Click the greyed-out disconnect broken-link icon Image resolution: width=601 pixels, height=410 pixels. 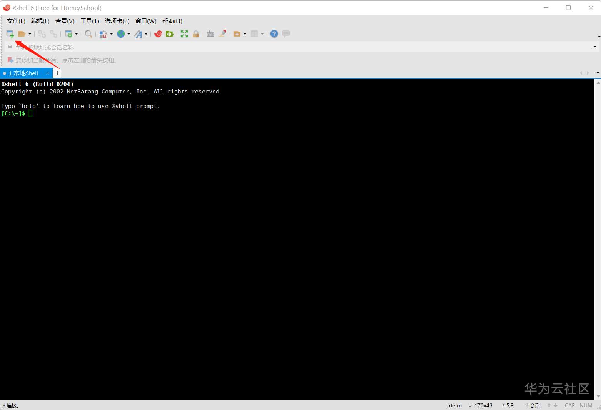click(x=53, y=34)
